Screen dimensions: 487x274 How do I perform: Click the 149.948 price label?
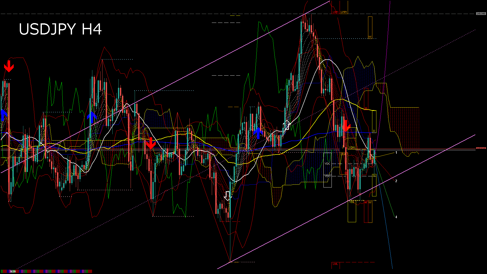(x=481, y=14)
